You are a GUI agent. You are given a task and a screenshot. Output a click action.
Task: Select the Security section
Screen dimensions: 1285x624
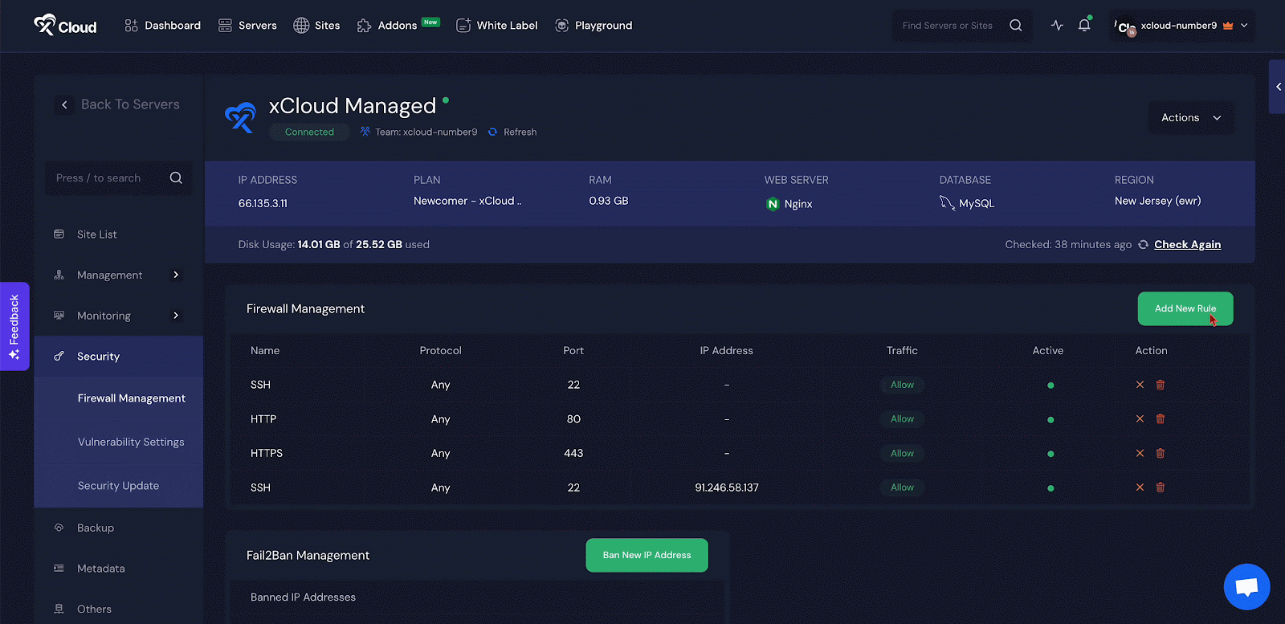click(x=118, y=357)
